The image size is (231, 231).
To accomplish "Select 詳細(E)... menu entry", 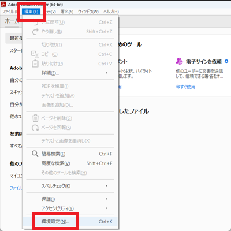I will click(70, 73).
